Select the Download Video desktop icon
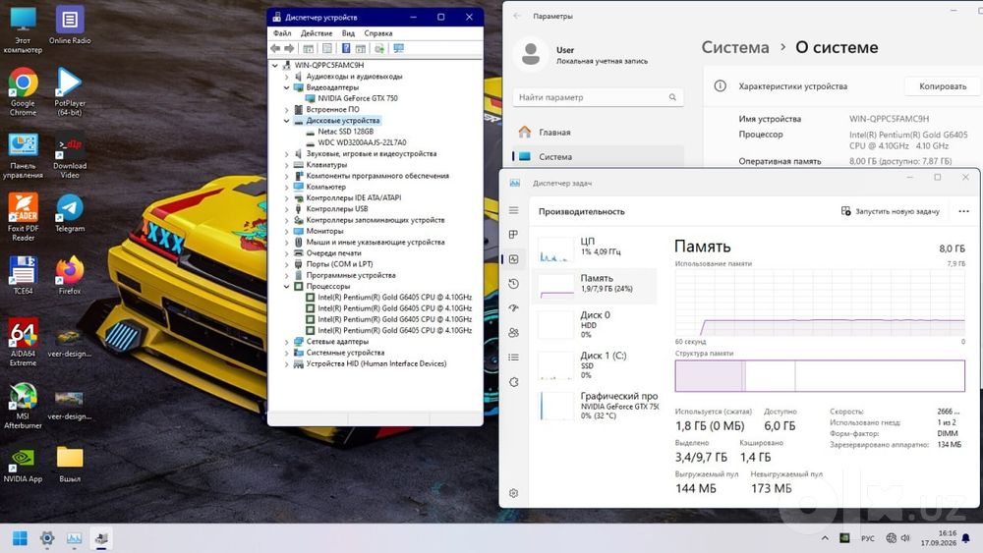 point(70,155)
